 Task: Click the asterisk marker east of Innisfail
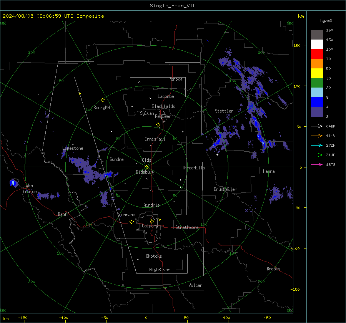(x=183, y=132)
